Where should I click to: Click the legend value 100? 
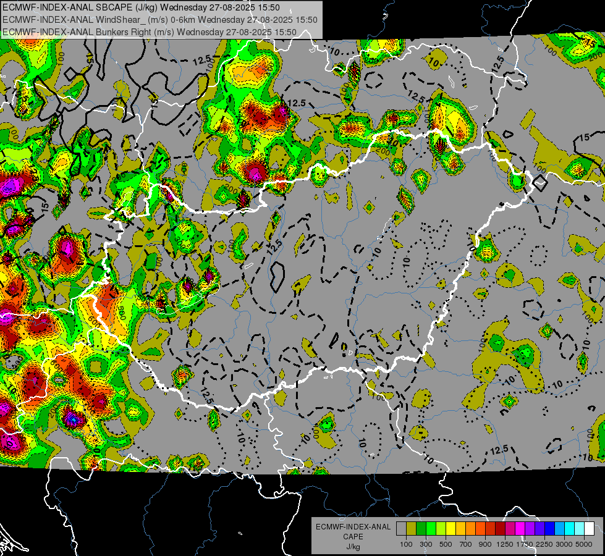tap(406, 544)
